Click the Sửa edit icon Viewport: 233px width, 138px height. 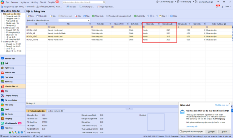click(51, 16)
